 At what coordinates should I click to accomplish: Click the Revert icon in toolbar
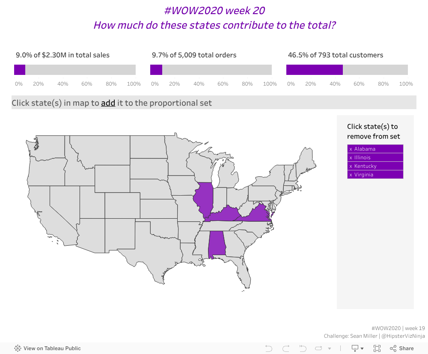pos(303,348)
